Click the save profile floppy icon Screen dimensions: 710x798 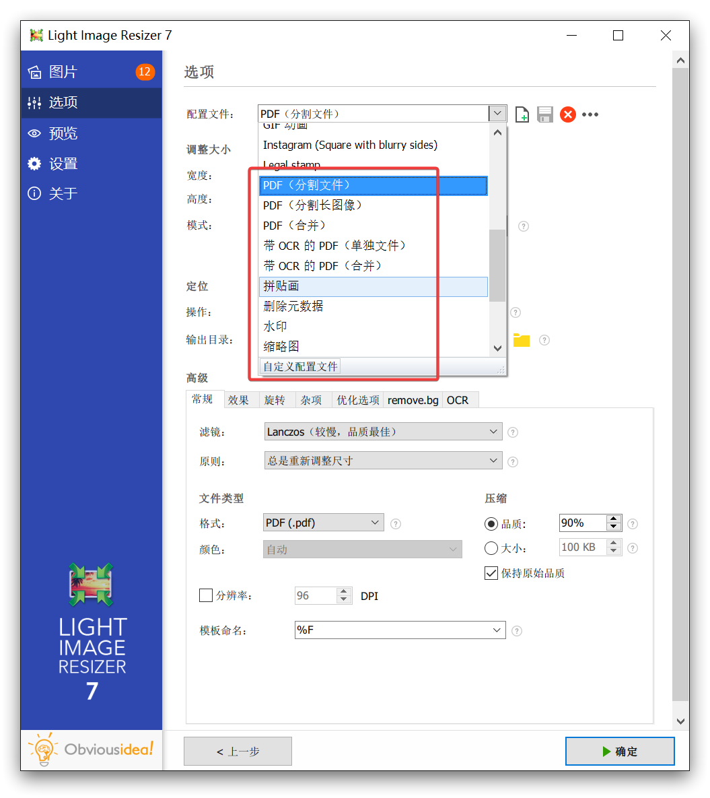point(544,114)
